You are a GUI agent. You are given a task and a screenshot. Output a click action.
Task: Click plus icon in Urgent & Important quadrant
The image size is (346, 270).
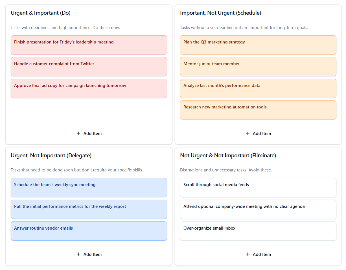pos(78,133)
